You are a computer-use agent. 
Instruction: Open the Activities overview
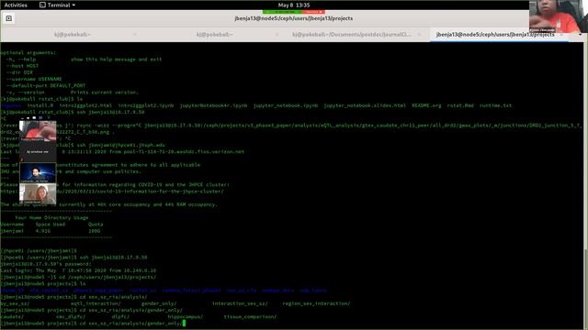[x=16, y=5]
